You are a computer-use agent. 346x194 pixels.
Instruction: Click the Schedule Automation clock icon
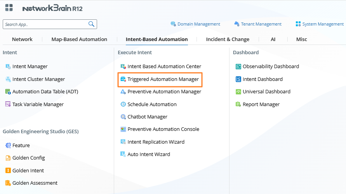123,104
